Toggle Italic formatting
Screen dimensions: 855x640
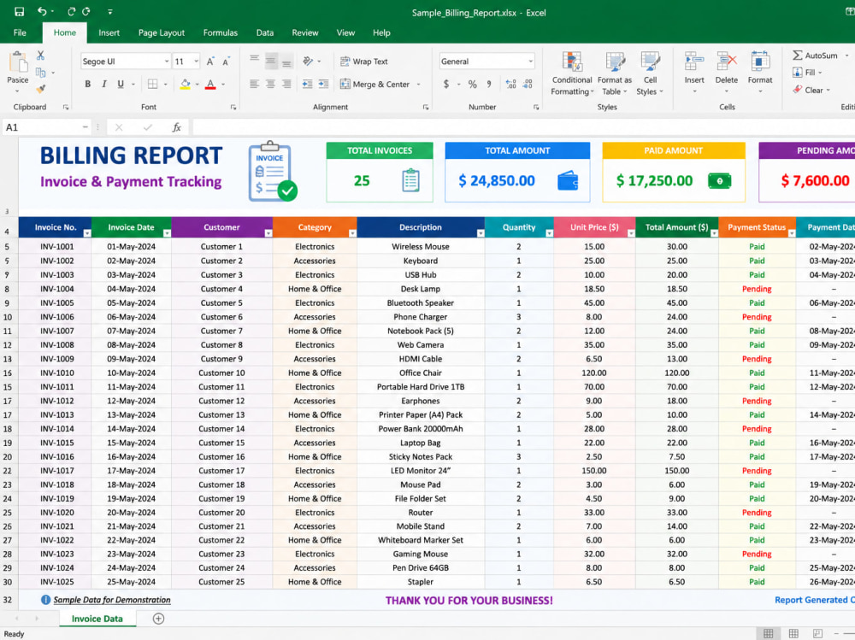pyautogui.click(x=103, y=84)
